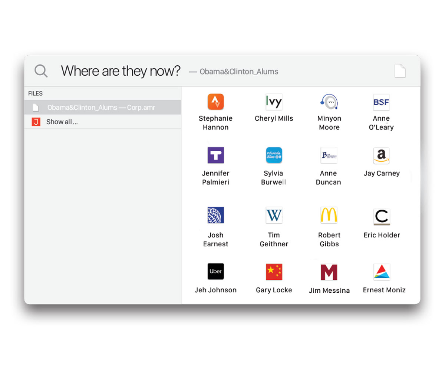Open the C icon for Eric Holder
Viewport: 445px width, 371px height.
click(382, 217)
